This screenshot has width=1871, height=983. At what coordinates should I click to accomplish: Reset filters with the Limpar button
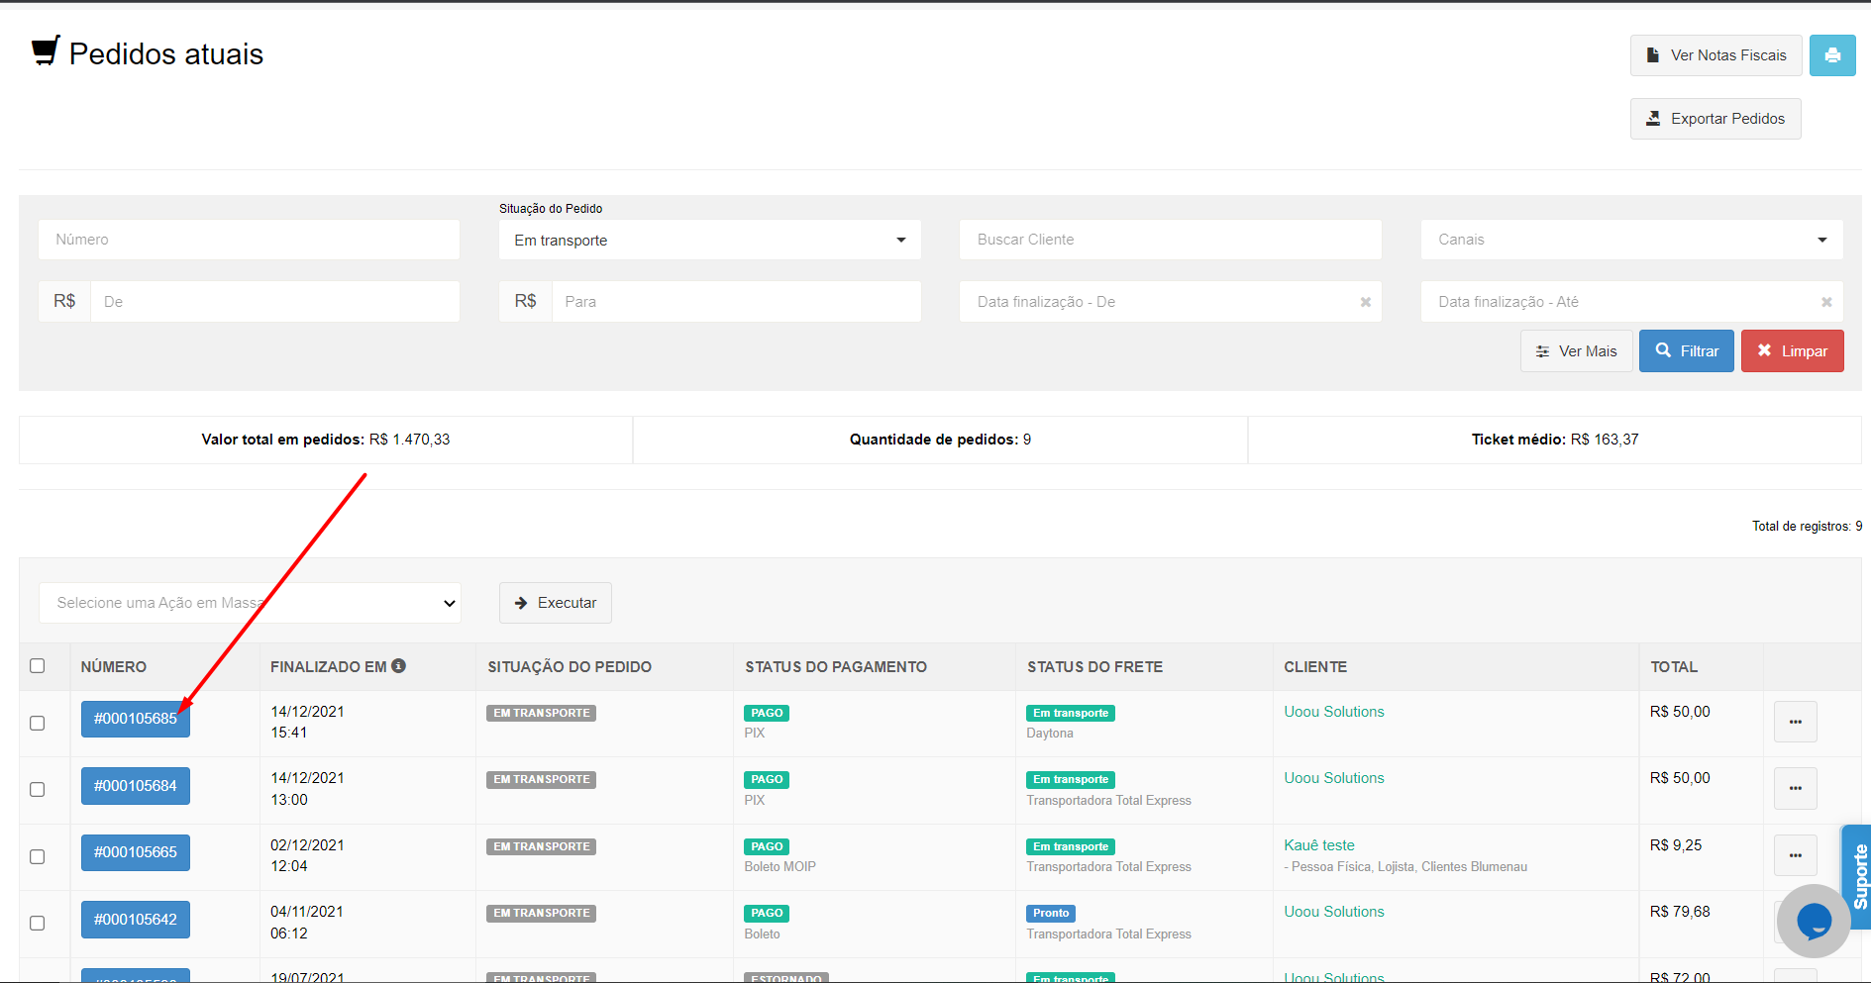(1792, 351)
